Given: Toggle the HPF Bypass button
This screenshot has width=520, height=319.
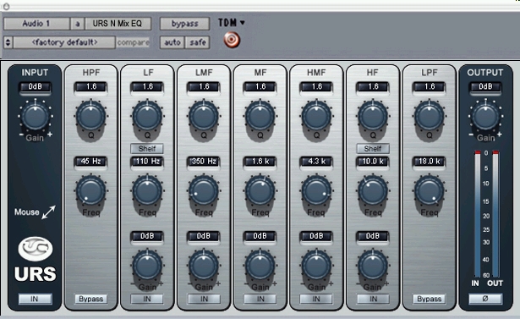Looking at the screenshot, I should [90, 299].
